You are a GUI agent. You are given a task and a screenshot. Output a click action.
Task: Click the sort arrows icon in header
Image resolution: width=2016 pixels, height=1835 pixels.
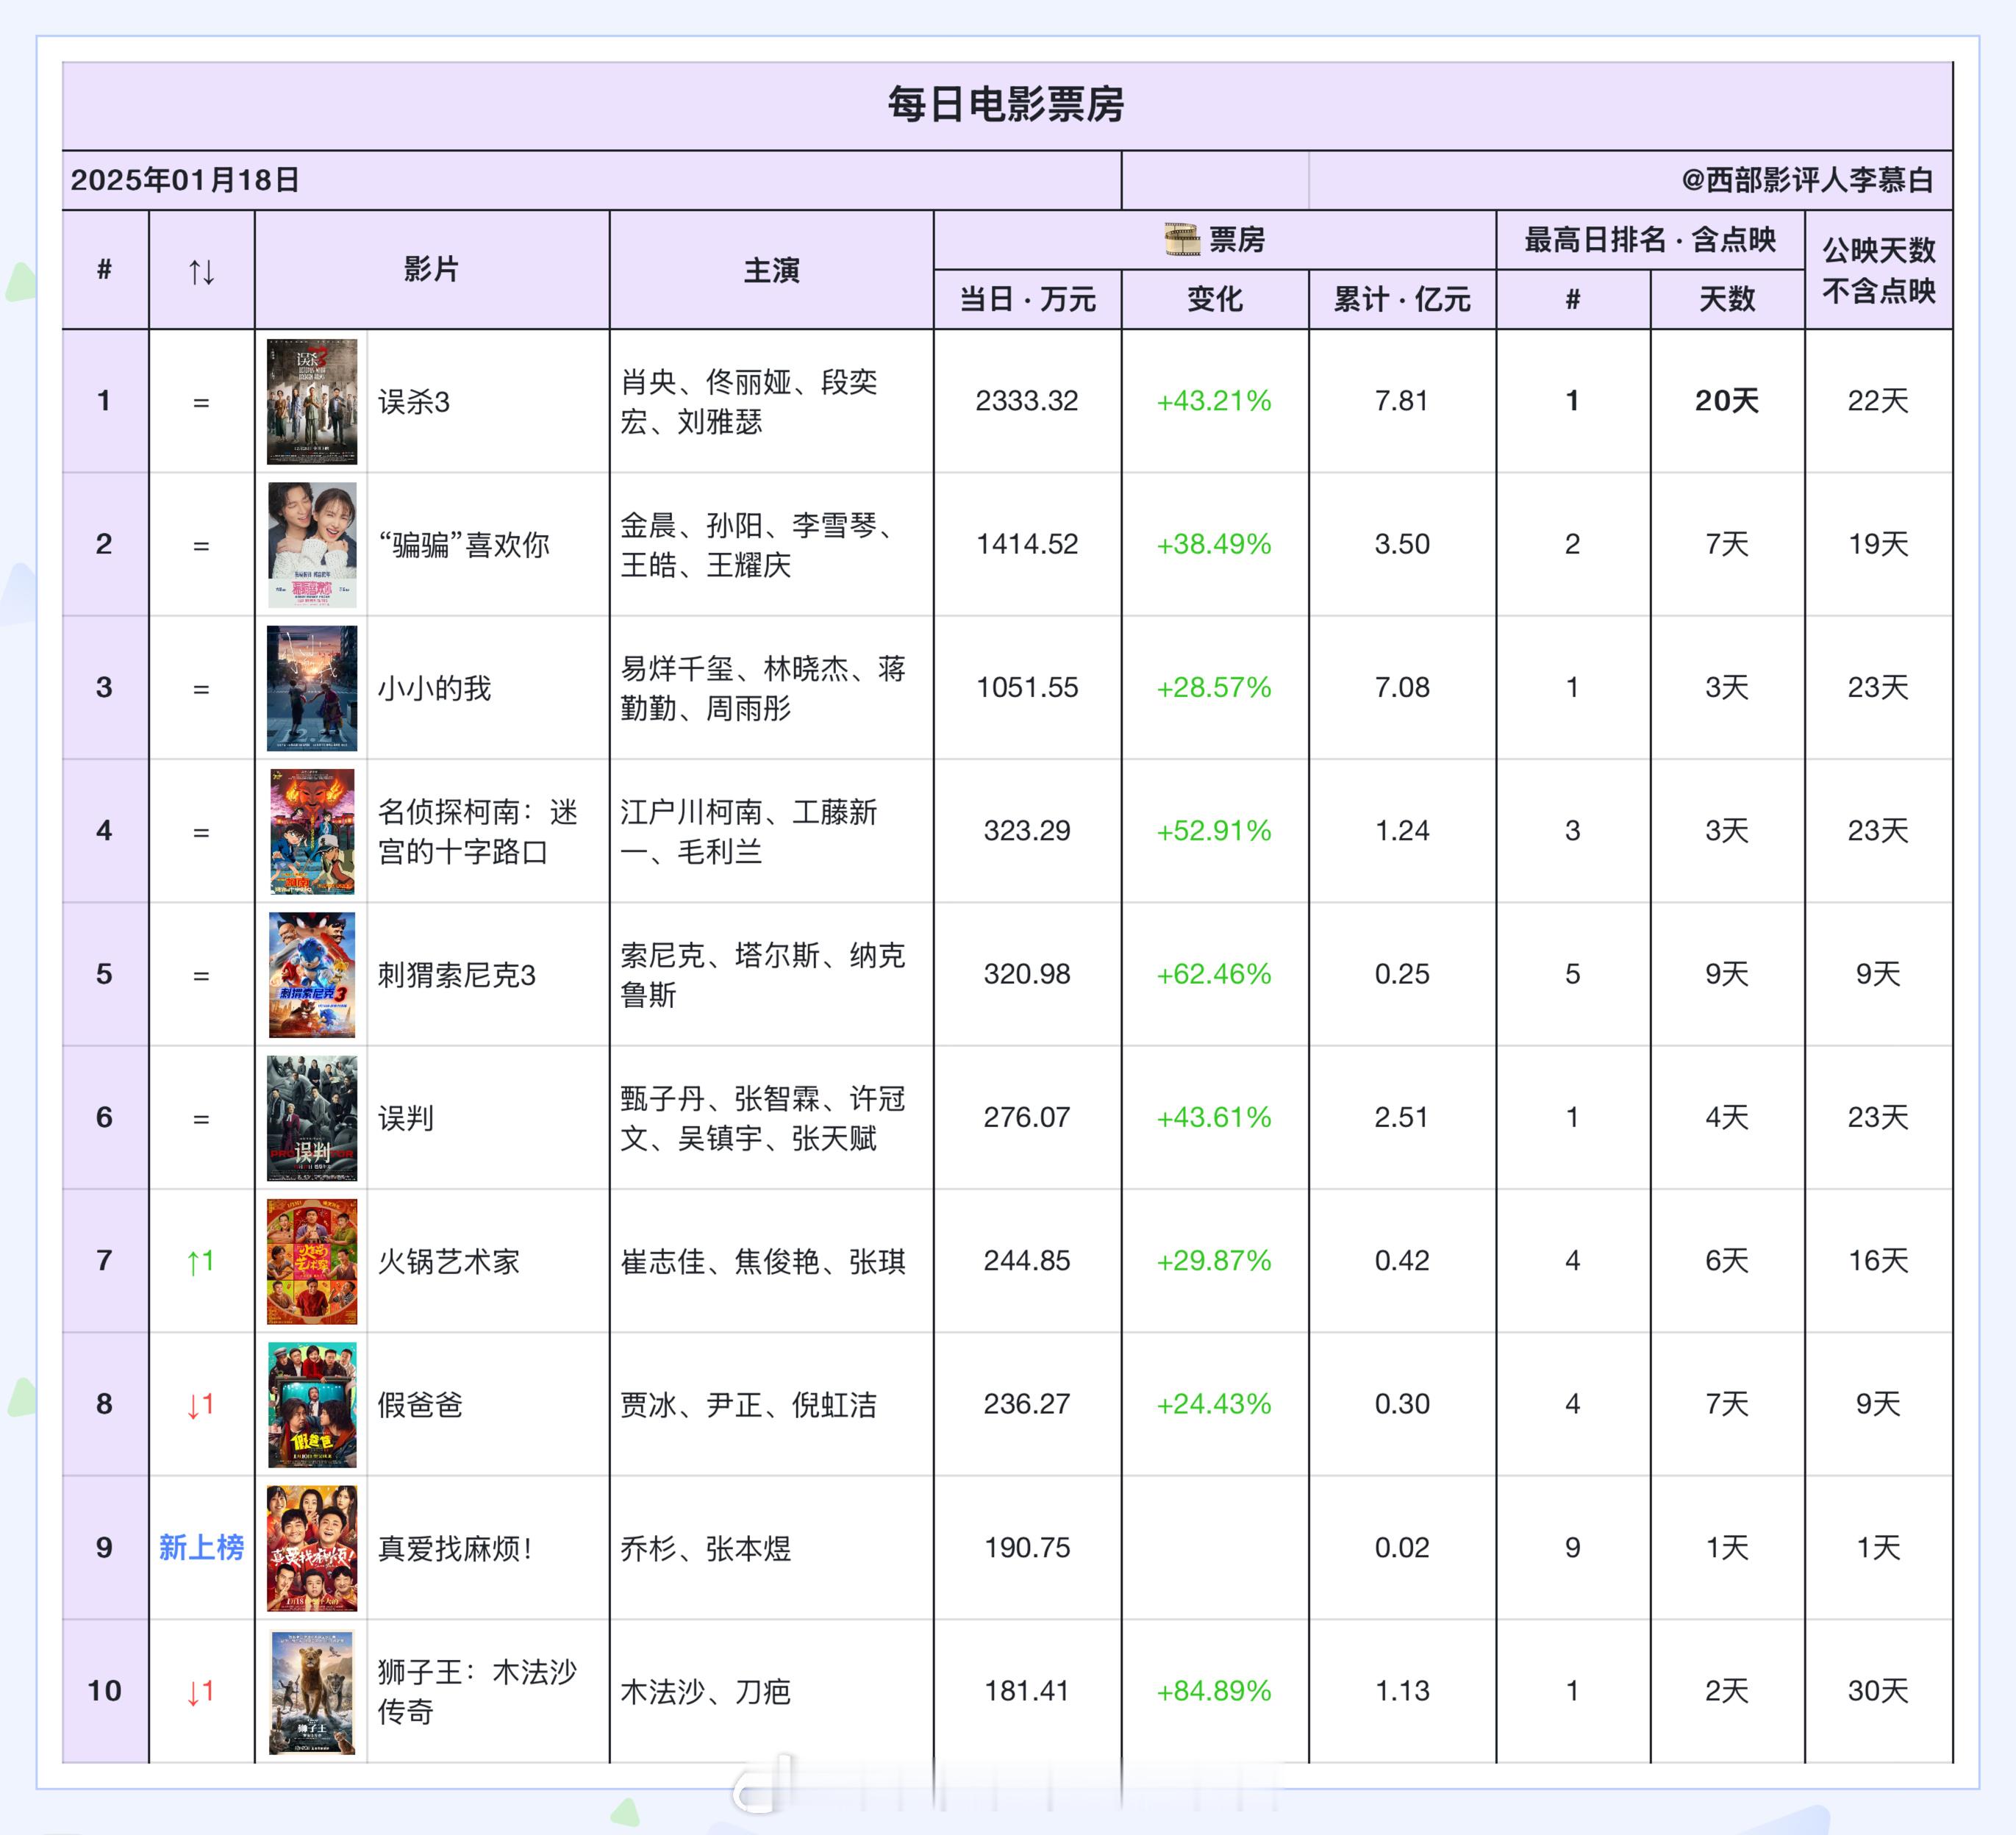[201, 271]
